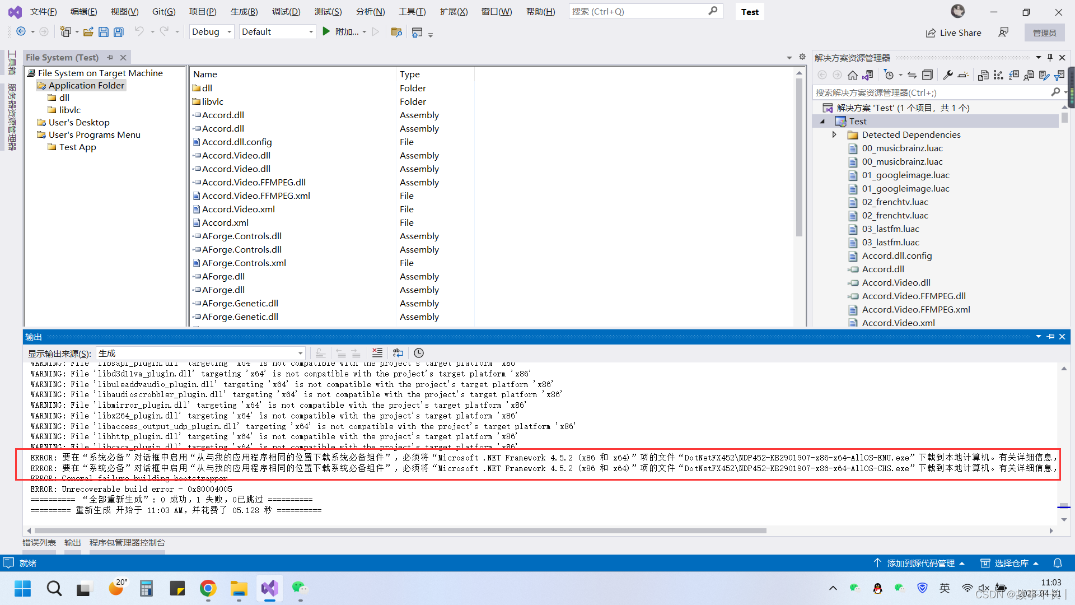
Task: Click Sync with Active Document icon
Action: coord(912,75)
